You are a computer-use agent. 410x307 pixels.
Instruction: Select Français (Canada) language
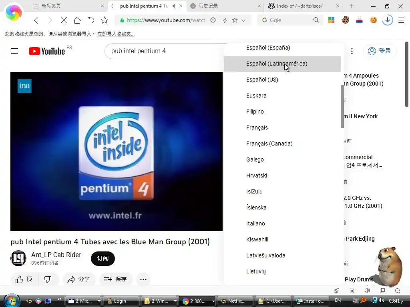[x=282, y=144]
